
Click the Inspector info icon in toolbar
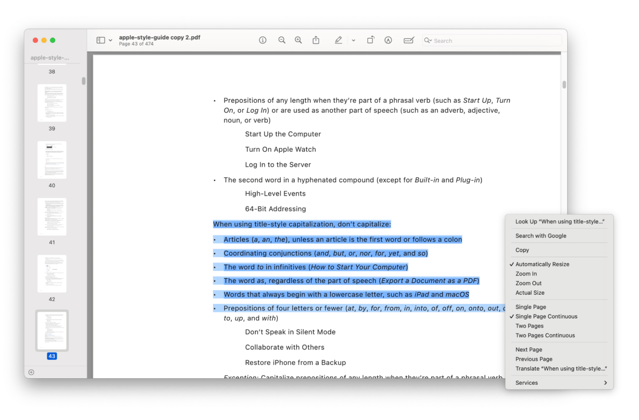pyautogui.click(x=263, y=40)
